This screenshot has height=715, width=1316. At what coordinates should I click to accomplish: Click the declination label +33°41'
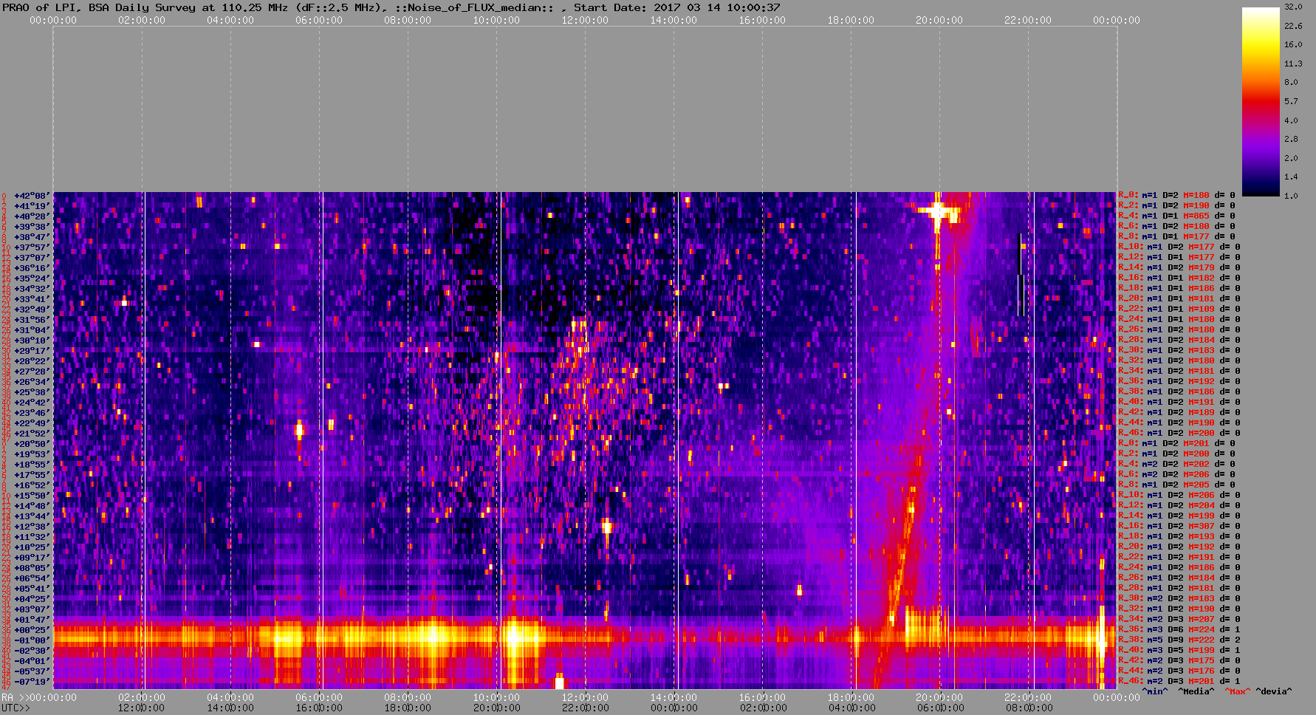tap(32, 299)
